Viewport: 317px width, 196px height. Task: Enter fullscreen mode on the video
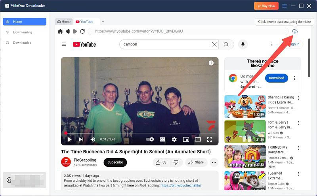click(x=210, y=139)
